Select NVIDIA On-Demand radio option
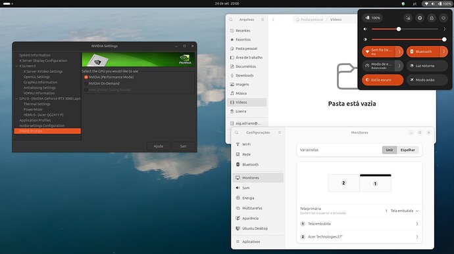 coord(86,83)
